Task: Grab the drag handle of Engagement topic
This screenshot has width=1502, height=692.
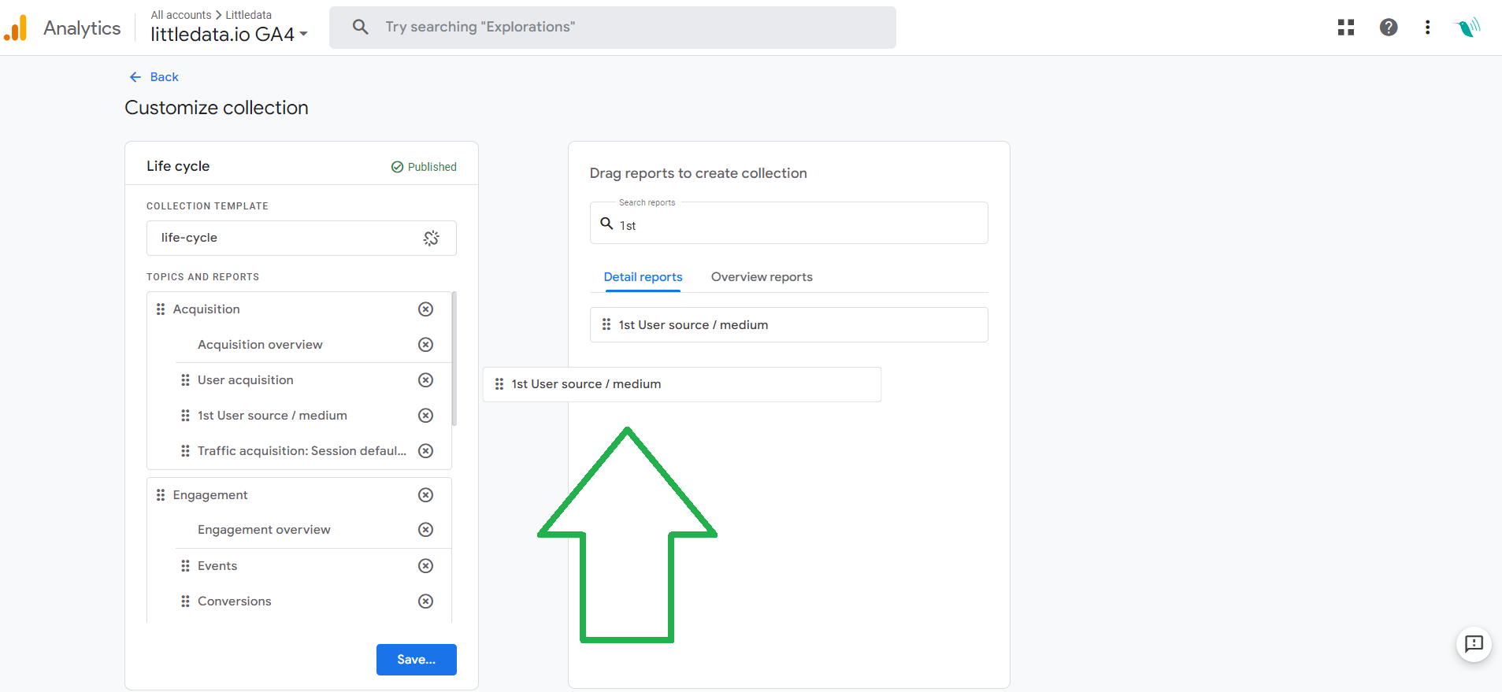Action: tap(161, 495)
